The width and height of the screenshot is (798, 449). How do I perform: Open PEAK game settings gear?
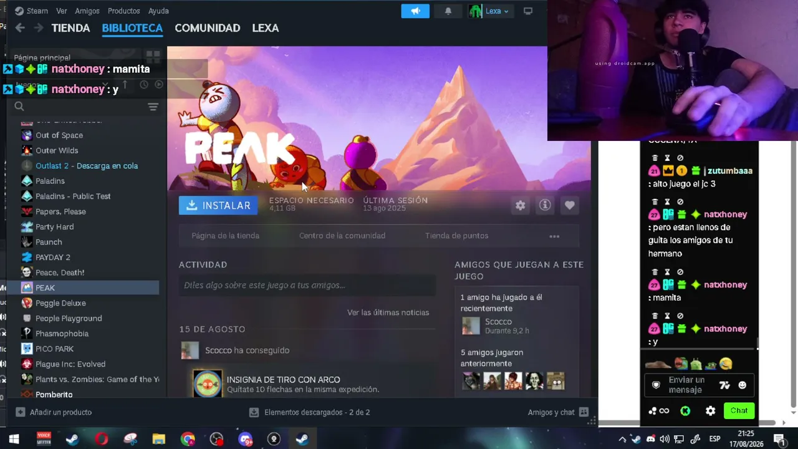521,205
